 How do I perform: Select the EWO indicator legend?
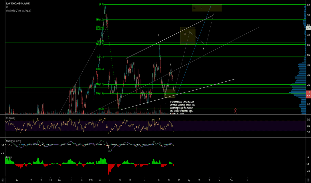(9, 157)
